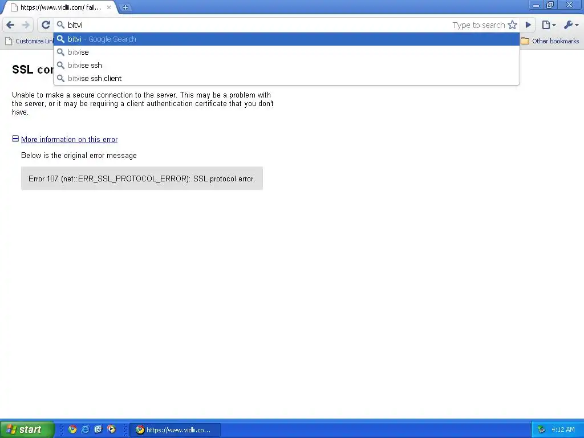Click the 4:12 AM clock

tap(563, 430)
